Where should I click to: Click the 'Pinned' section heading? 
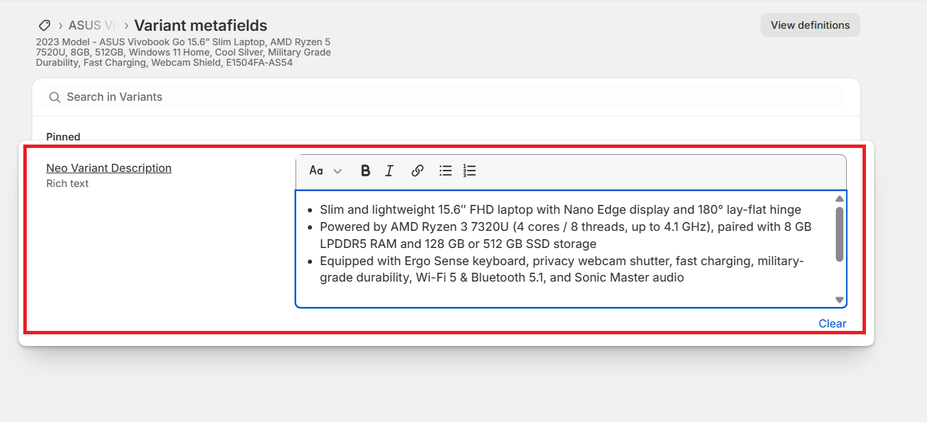(63, 137)
